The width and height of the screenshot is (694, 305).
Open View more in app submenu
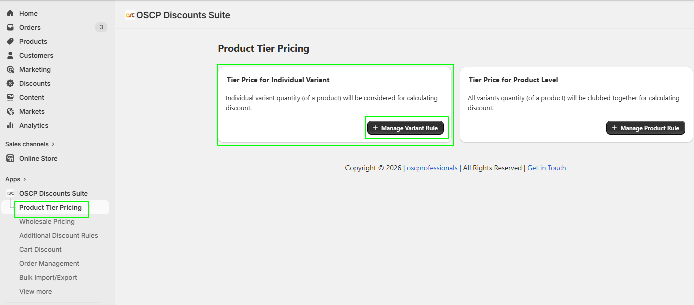[x=35, y=291]
